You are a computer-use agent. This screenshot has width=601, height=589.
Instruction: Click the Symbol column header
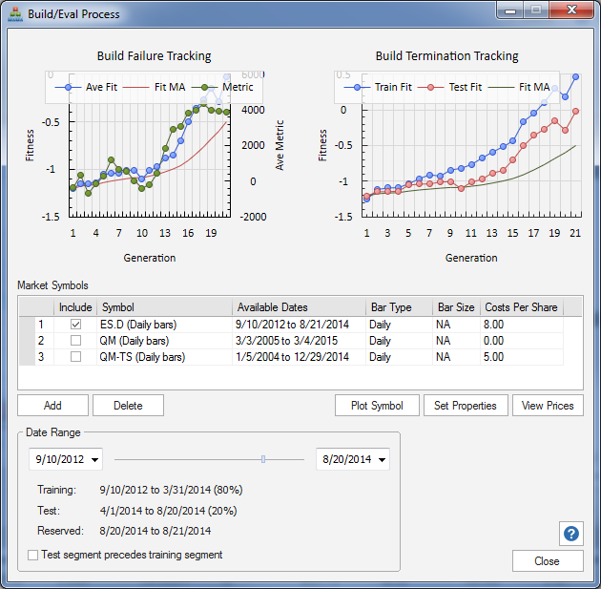164,307
